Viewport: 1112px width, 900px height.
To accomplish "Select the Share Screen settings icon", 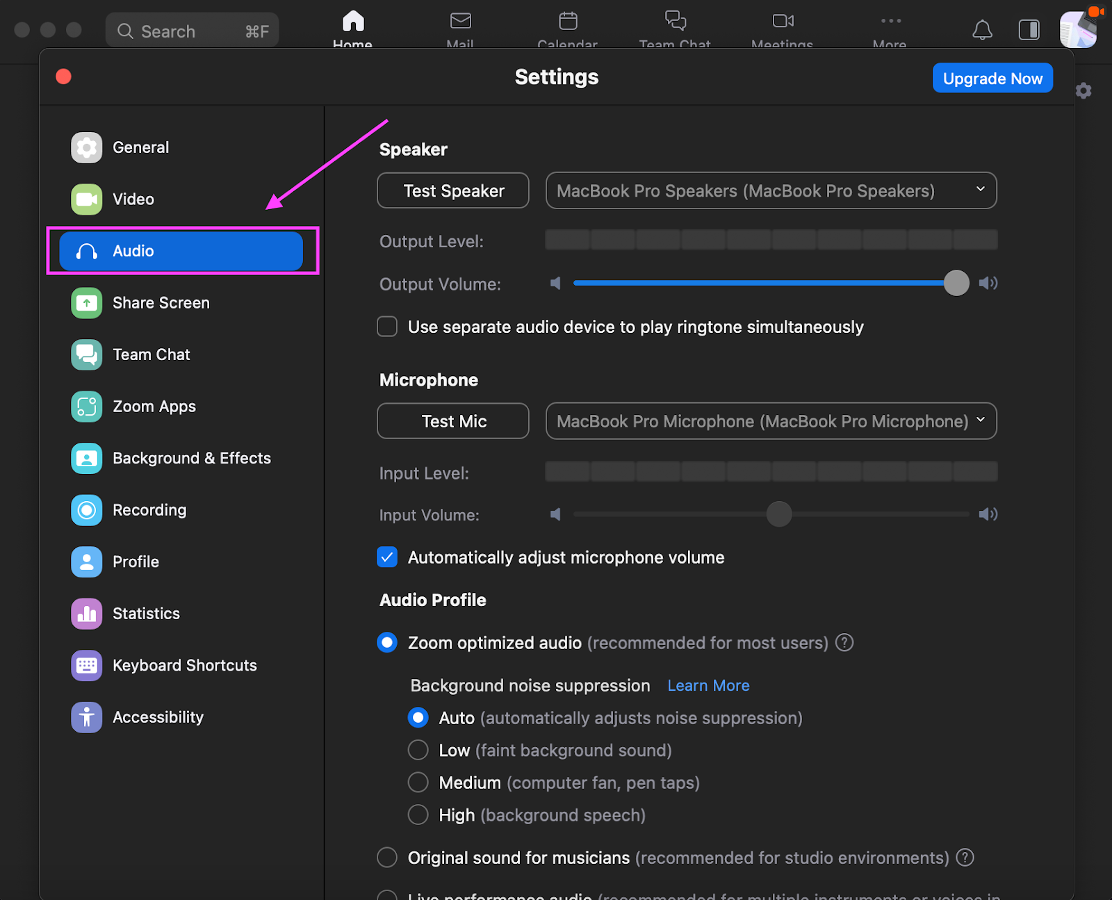I will click(86, 303).
